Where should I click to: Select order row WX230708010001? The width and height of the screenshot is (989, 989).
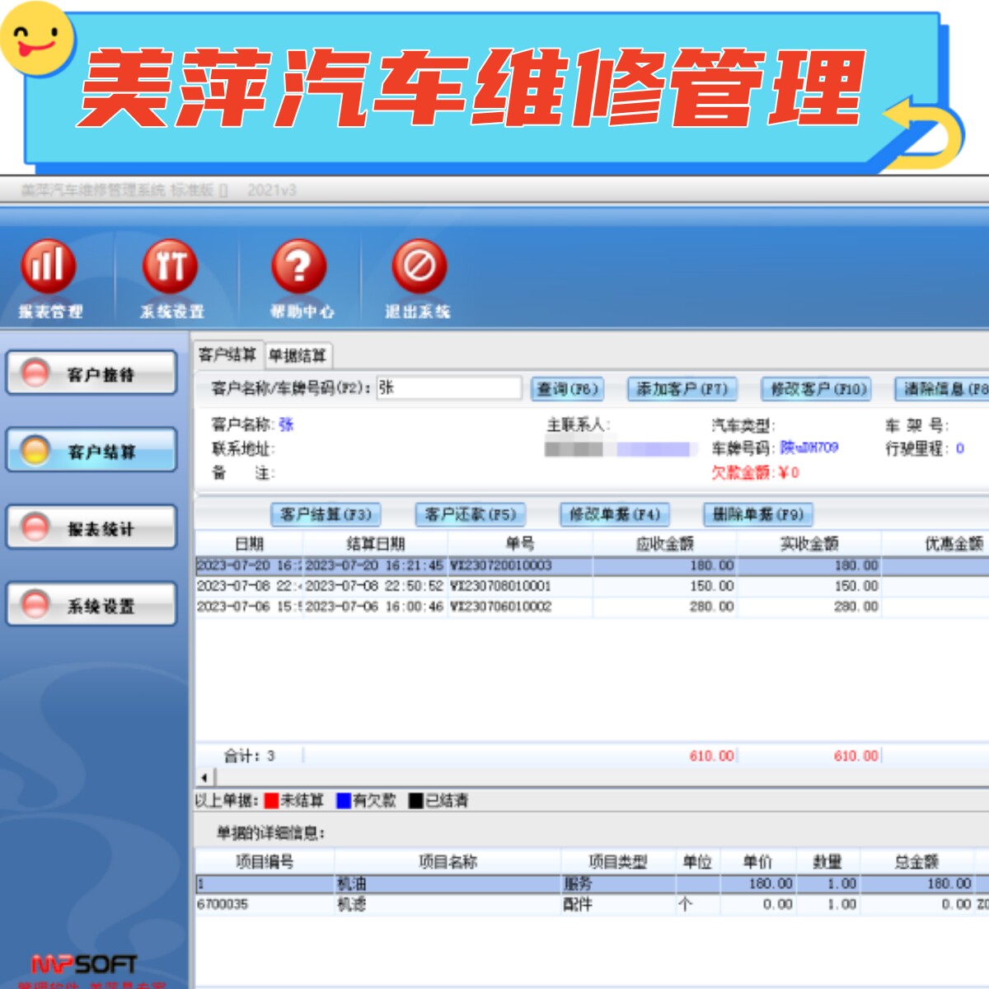592,586
